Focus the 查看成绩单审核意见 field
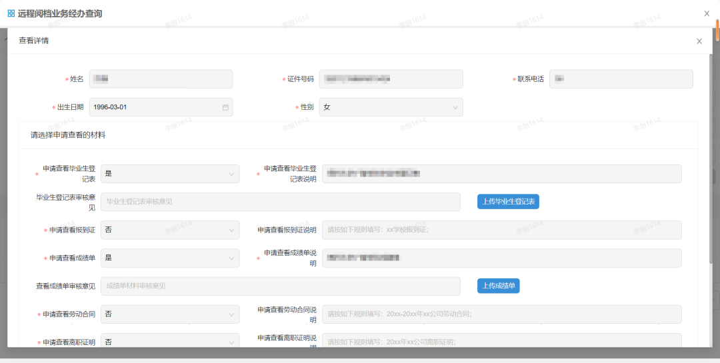 (281, 286)
